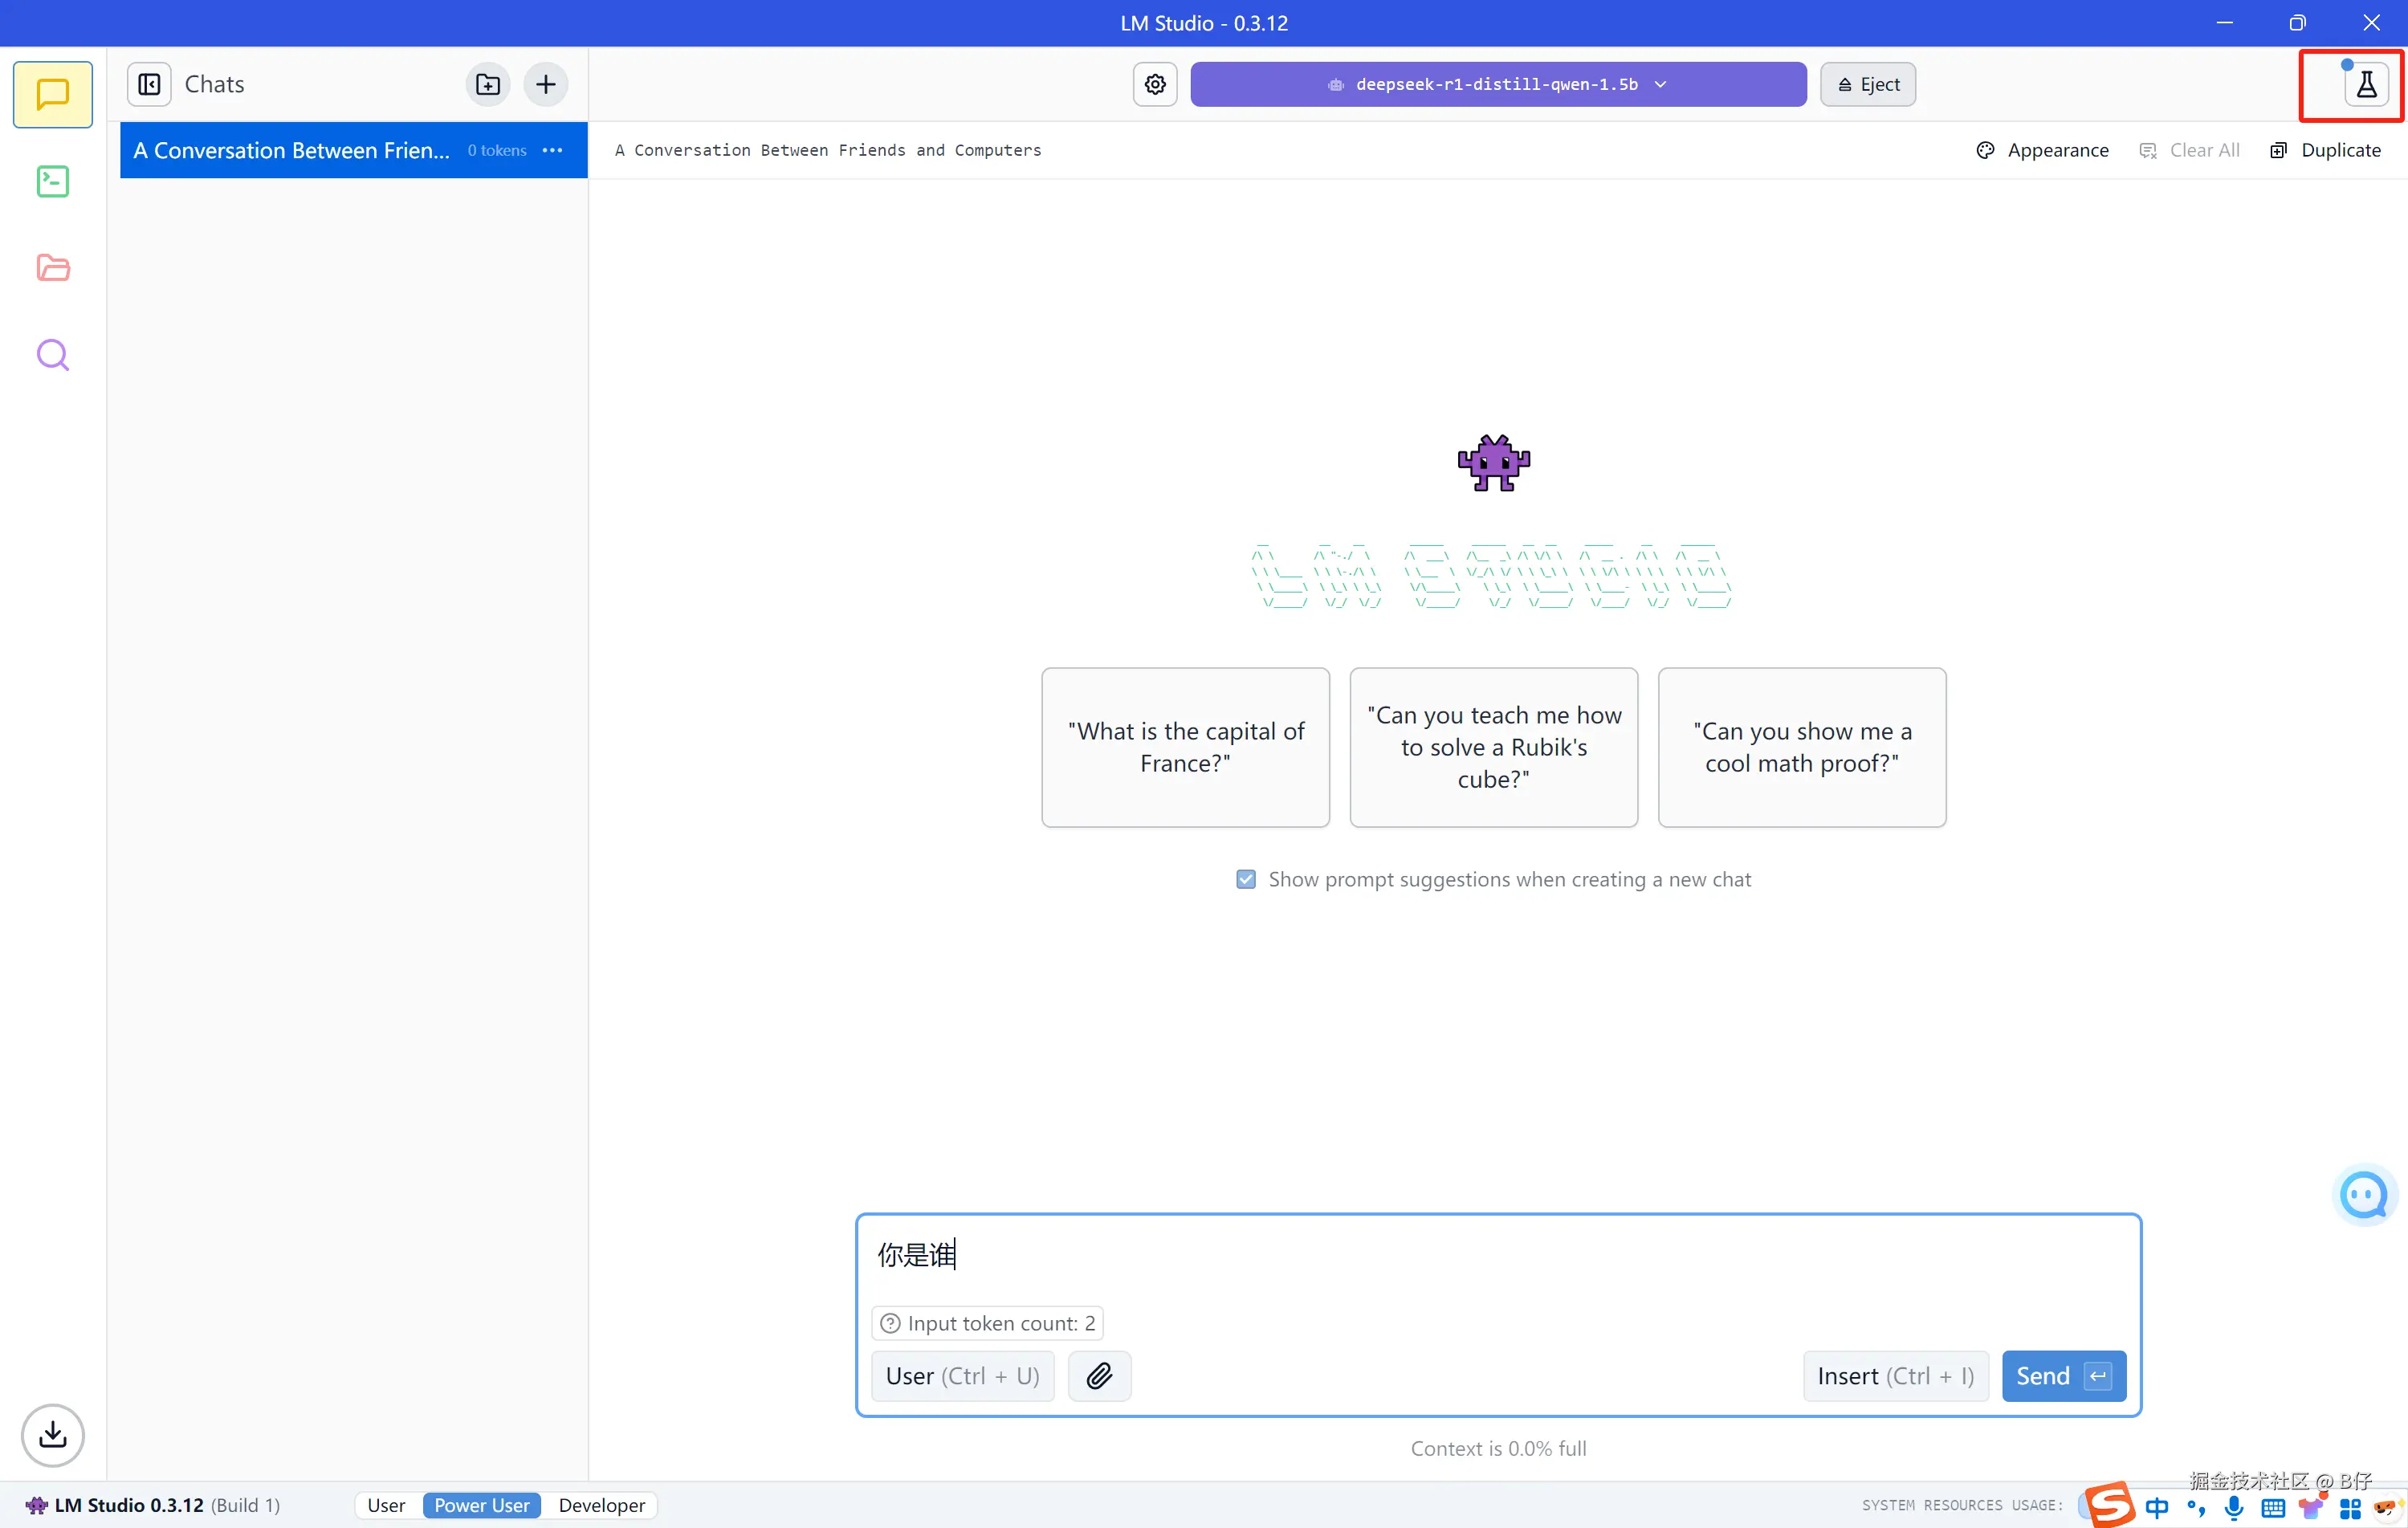
Task: Start a new chat with plus
Action: point(546,84)
